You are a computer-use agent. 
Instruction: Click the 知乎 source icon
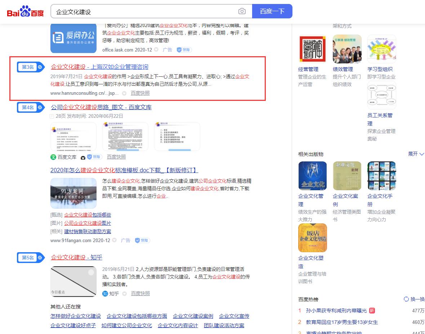(x=105, y=294)
